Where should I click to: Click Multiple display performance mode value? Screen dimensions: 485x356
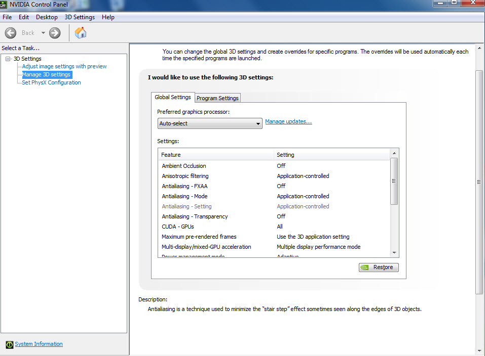(319, 247)
